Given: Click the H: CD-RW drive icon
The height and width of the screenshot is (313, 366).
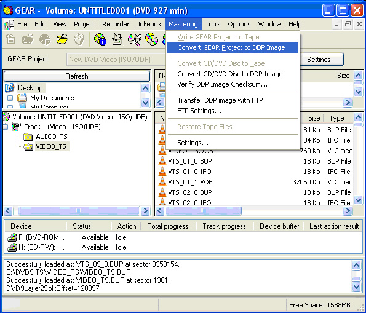Looking at the screenshot, I should click(x=12, y=247).
